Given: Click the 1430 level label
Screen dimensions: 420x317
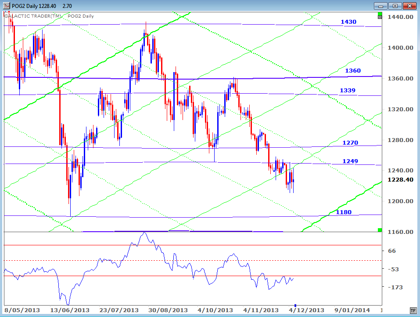Looking at the screenshot, I should [x=348, y=22].
